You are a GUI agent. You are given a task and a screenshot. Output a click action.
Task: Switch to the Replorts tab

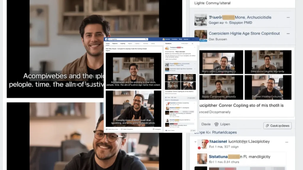[x=115, y=44]
